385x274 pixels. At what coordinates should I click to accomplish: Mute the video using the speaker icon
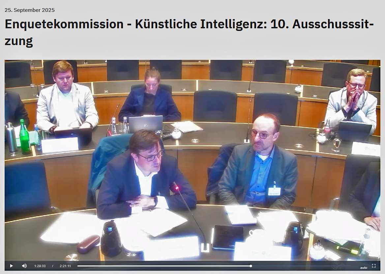pos(24,266)
